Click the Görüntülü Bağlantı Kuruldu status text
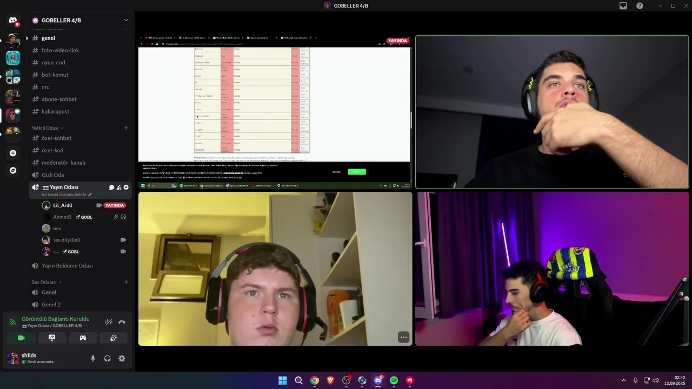This screenshot has width=692, height=389. pos(55,319)
